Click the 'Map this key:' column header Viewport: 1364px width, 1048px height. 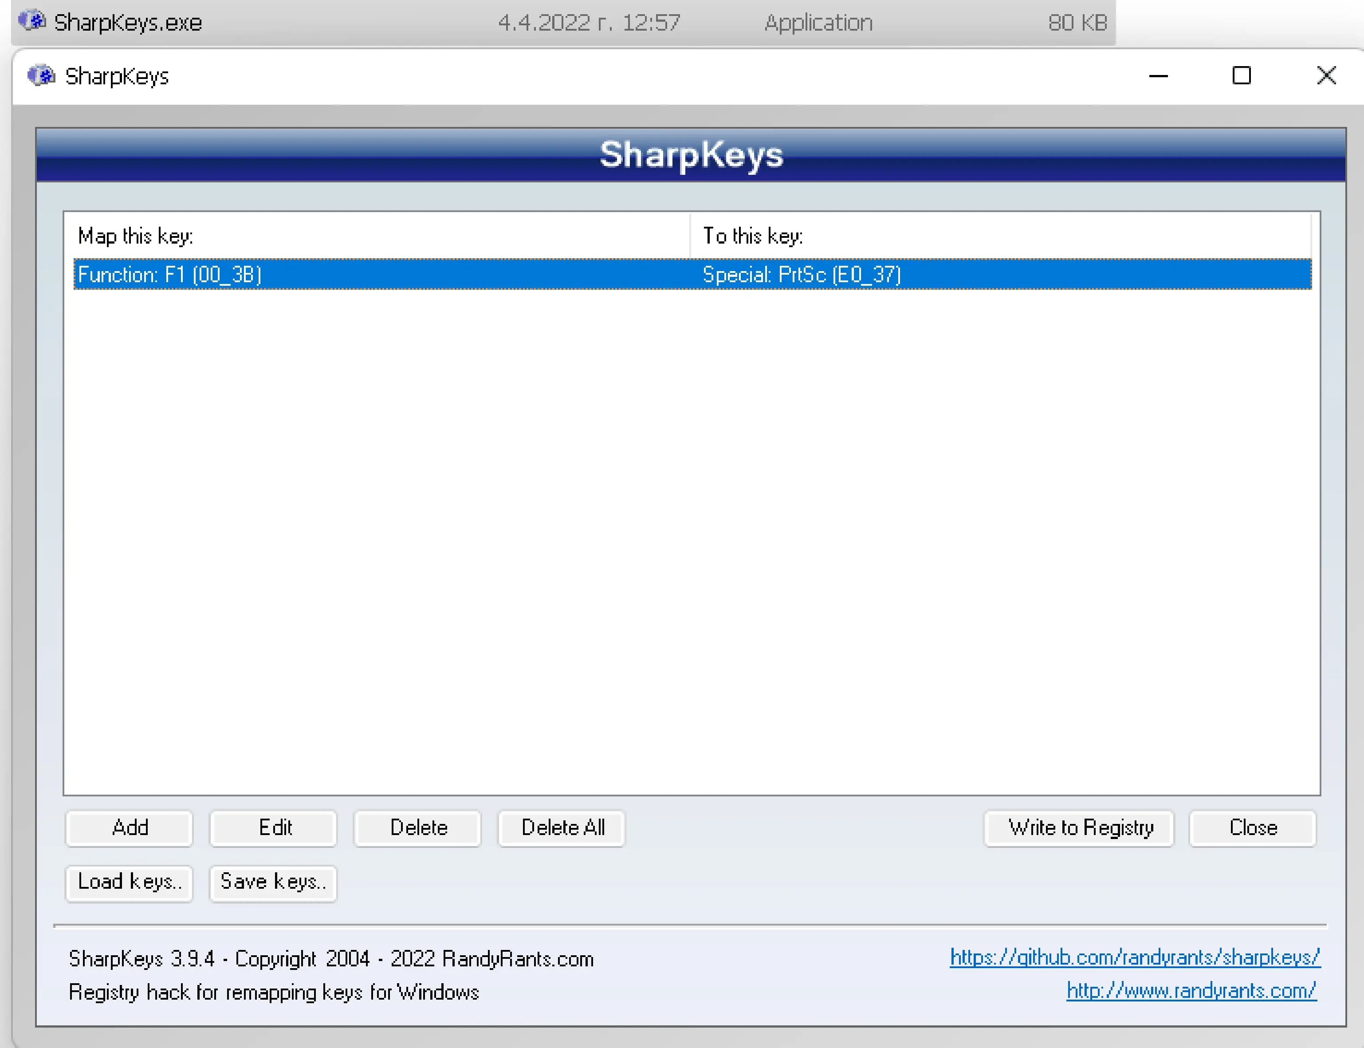(x=135, y=236)
